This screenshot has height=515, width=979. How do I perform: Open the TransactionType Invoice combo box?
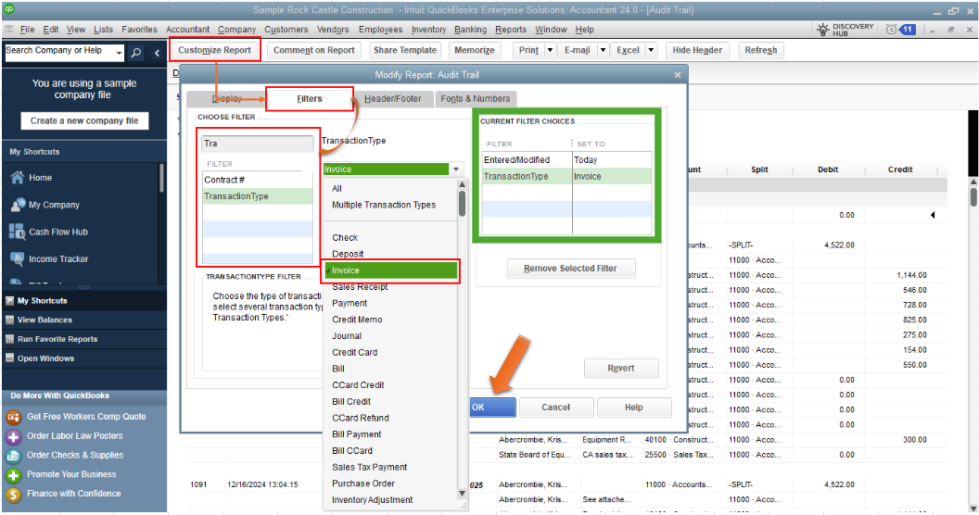[x=393, y=169]
